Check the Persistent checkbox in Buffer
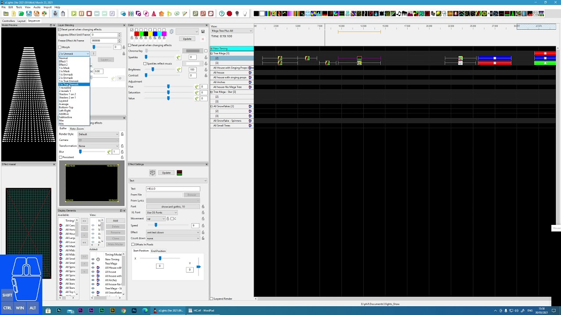The height and width of the screenshot is (315, 561). click(x=60, y=157)
